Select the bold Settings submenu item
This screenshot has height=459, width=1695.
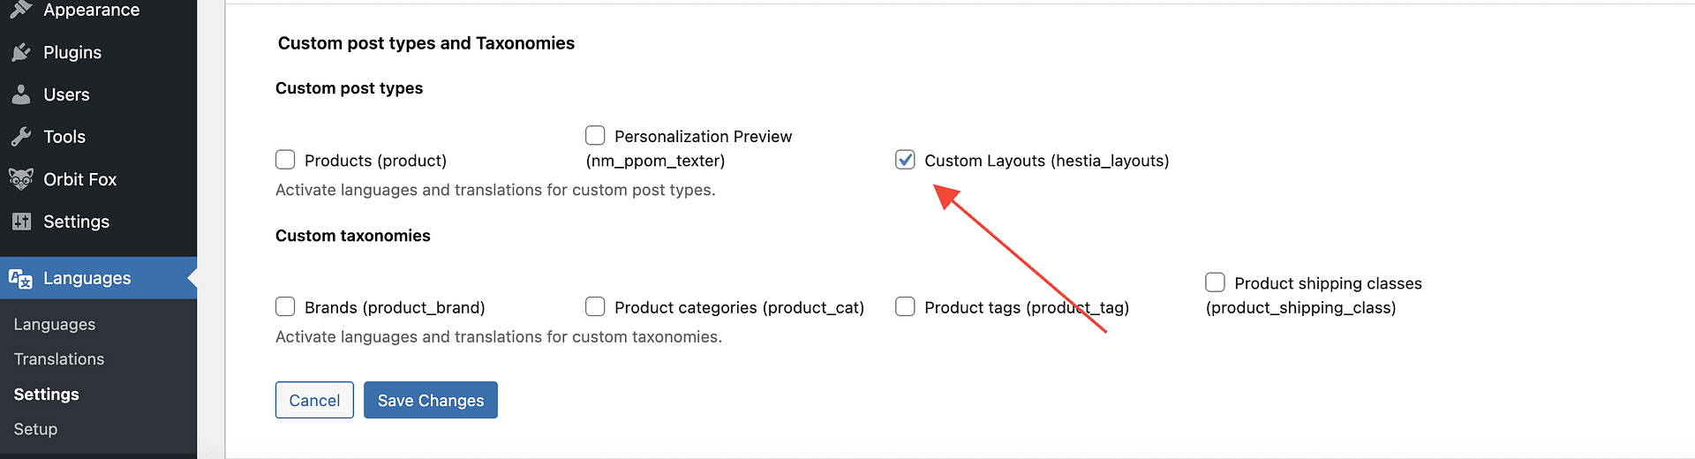point(47,395)
